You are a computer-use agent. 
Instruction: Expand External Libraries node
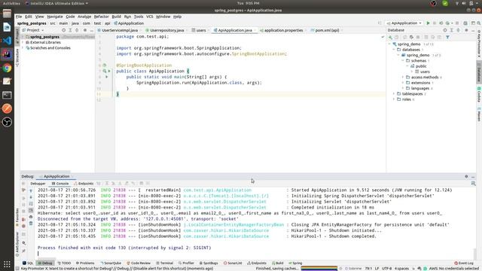pos(23,42)
